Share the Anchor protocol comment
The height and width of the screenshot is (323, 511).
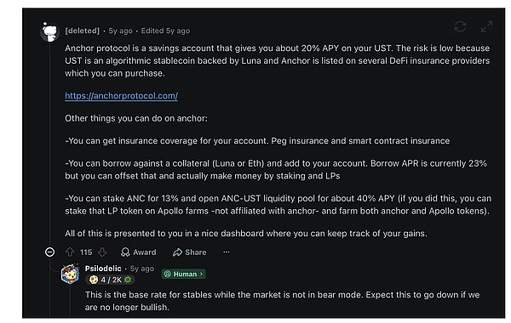click(190, 252)
